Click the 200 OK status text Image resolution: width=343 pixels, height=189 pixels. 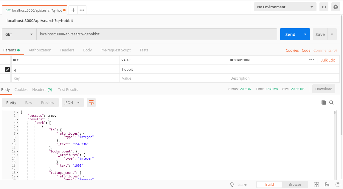246,89
